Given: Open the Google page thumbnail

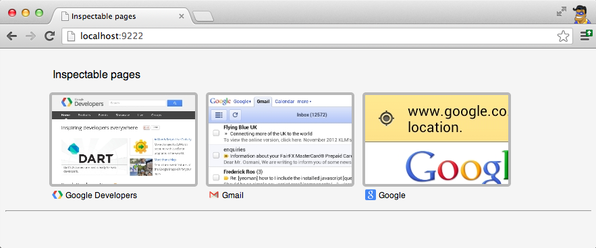Looking at the screenshot, I should (437, 139).
